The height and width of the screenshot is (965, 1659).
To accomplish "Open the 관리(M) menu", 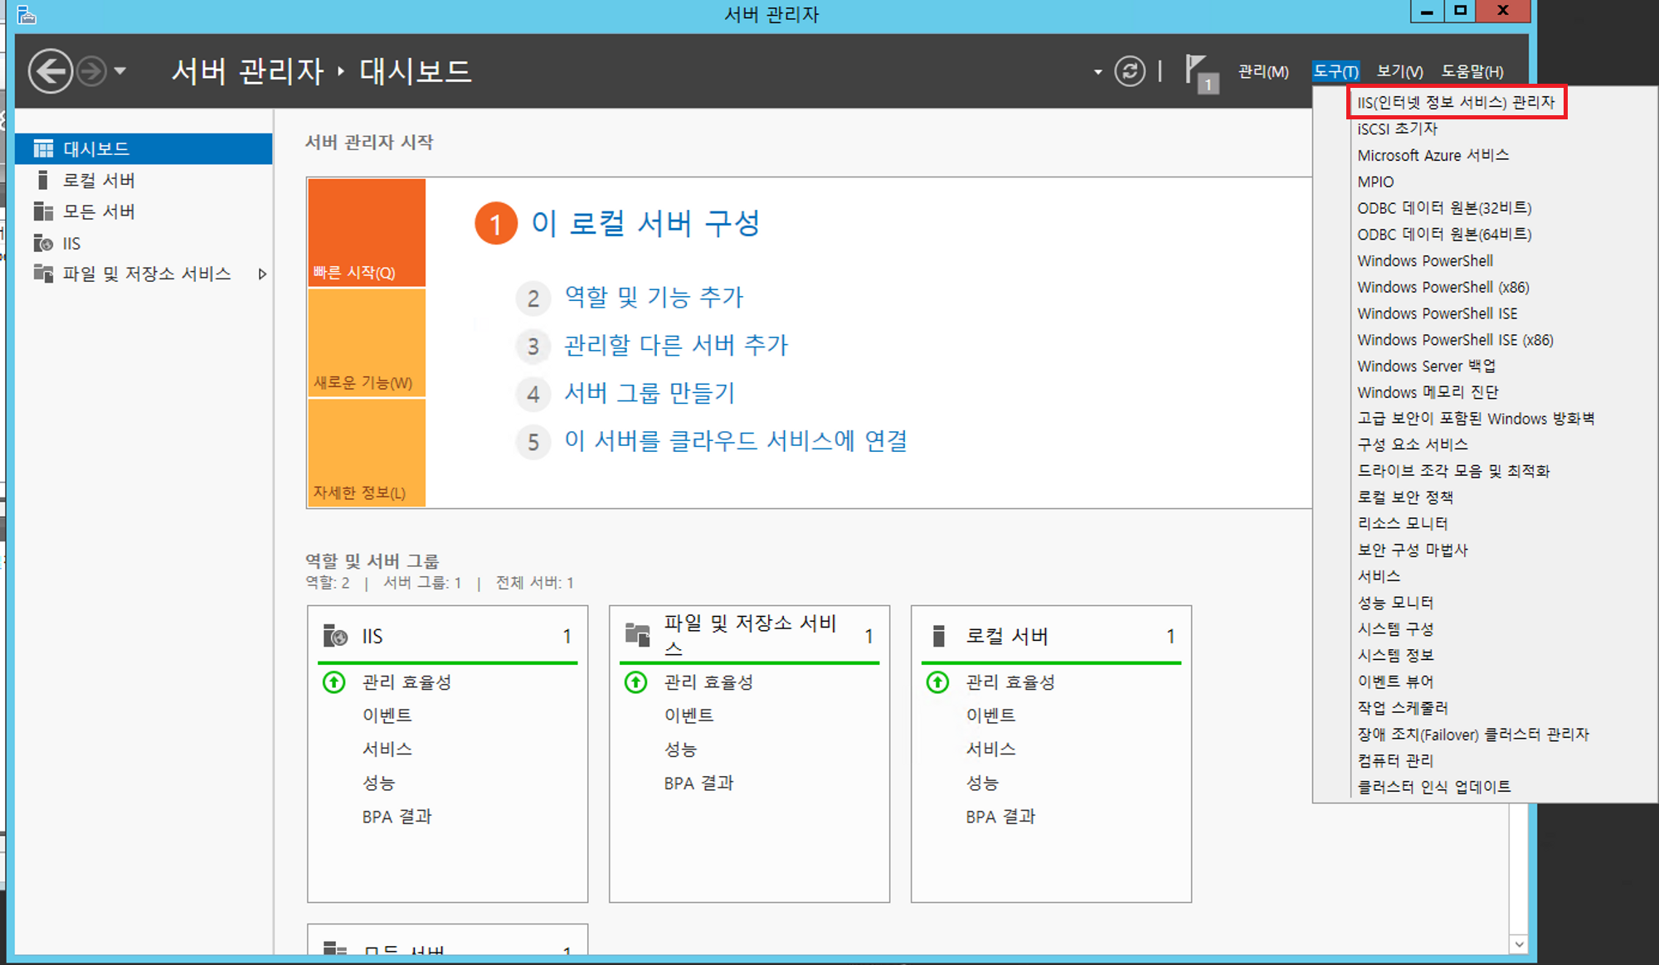I will [1262, 71].
